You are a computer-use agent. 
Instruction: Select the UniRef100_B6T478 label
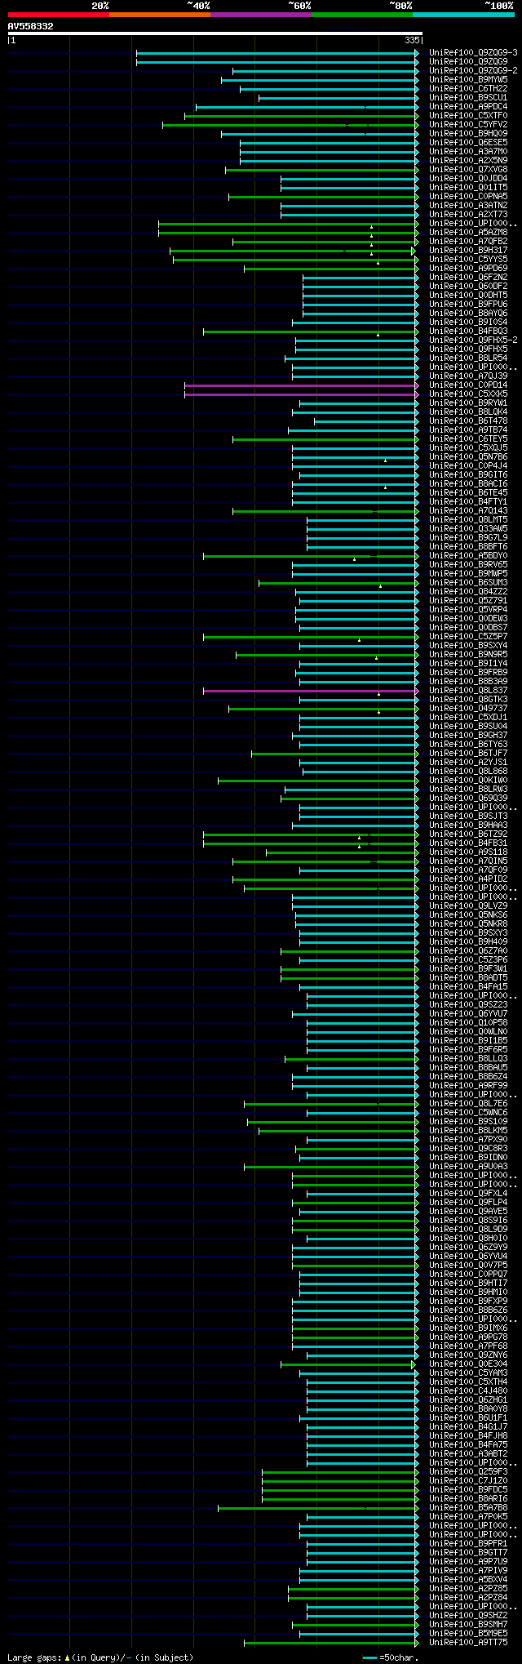469,420
